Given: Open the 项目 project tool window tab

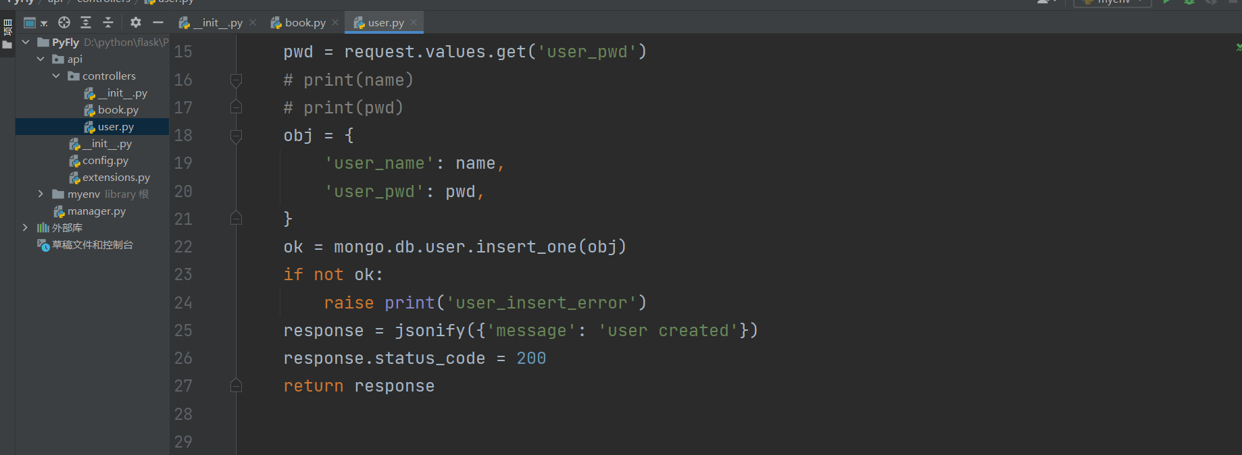Looking at the screenshot, I should pos(7,27).
